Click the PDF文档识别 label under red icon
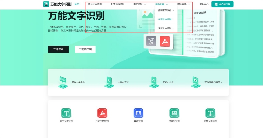This screenshot has width=263, height=138. click(102, 121)
